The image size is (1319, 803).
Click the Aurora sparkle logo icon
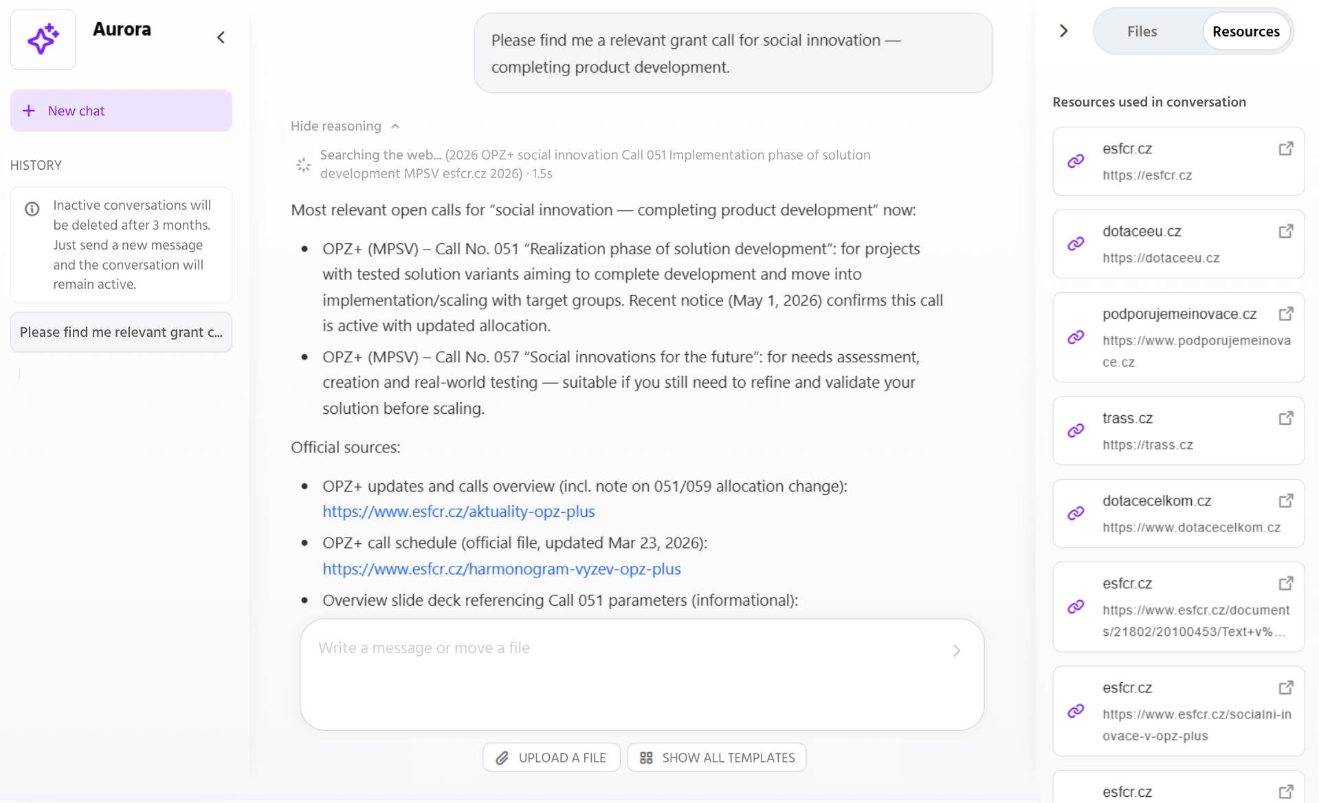pyautogui.click(x=43, y=39)
